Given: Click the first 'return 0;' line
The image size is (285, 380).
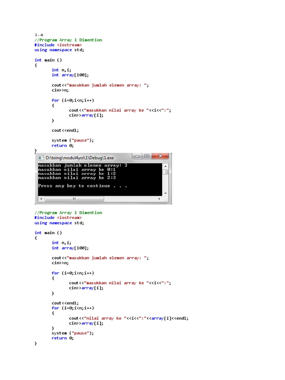Looking at the screenshot, I should (x=62, y=145).
